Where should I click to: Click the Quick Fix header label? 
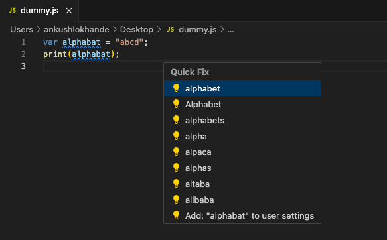click(x=190, y=72)
